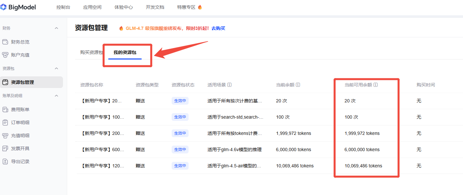The width and height of the screenshot is (463, 195).
Task: Select the 订单明细 document icon
Action: pos(5,123)
